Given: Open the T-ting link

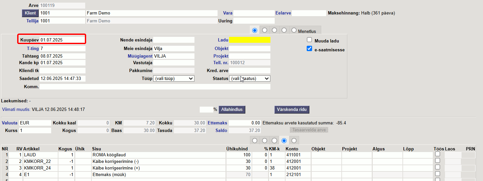Looking at the screenshot, I should click(x=33, y=48).
